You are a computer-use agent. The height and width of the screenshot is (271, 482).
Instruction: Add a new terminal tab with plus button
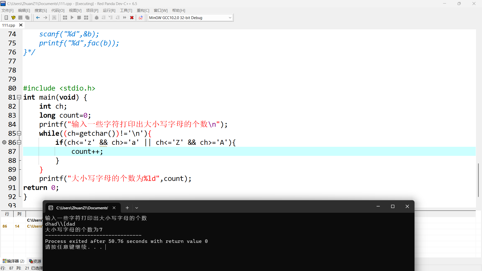127,208
